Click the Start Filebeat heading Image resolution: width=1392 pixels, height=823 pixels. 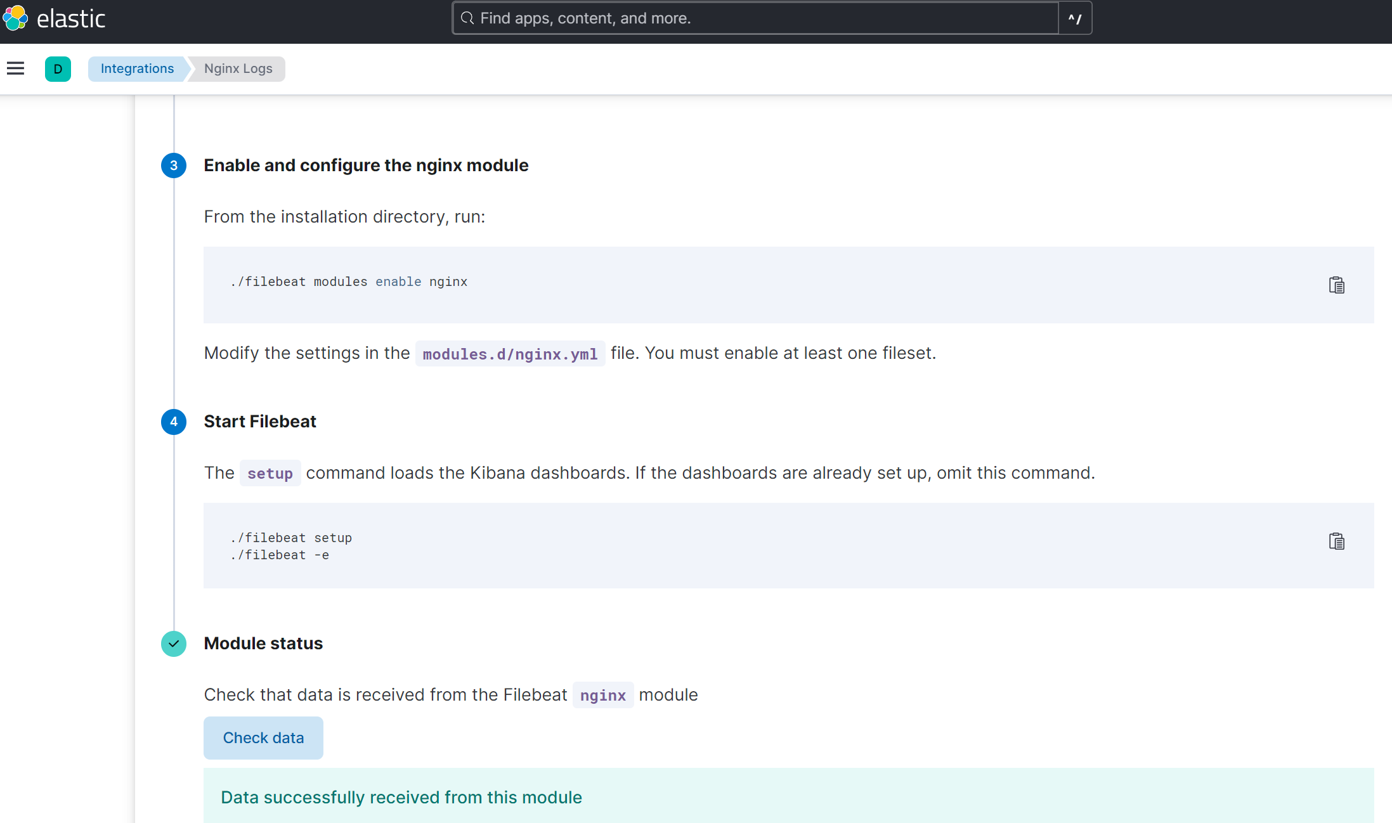[260, 422]
